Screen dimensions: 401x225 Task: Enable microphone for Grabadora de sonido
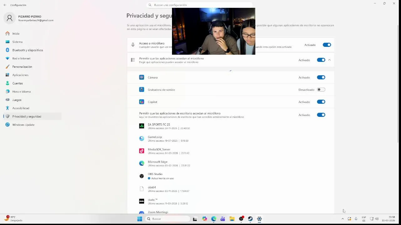(321, 90)
